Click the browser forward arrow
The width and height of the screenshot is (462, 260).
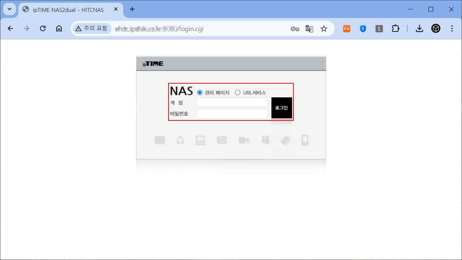(26, 28)
